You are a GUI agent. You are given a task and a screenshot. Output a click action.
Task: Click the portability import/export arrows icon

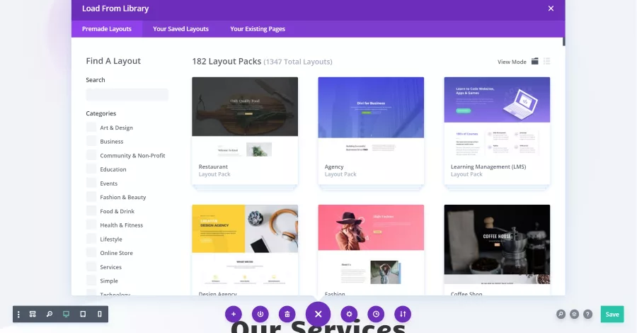click(x=403, y=314)
